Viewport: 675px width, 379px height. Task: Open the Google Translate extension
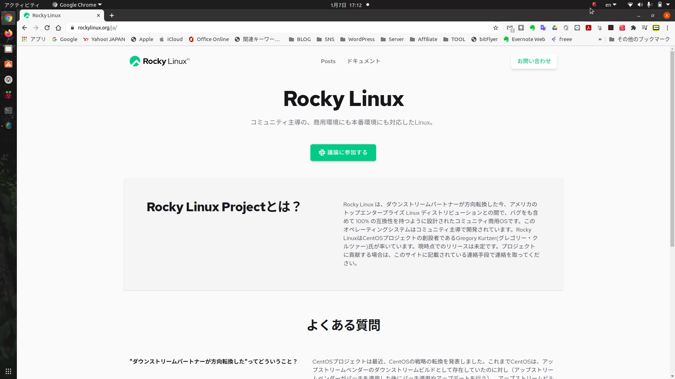(x=544, y=28)
